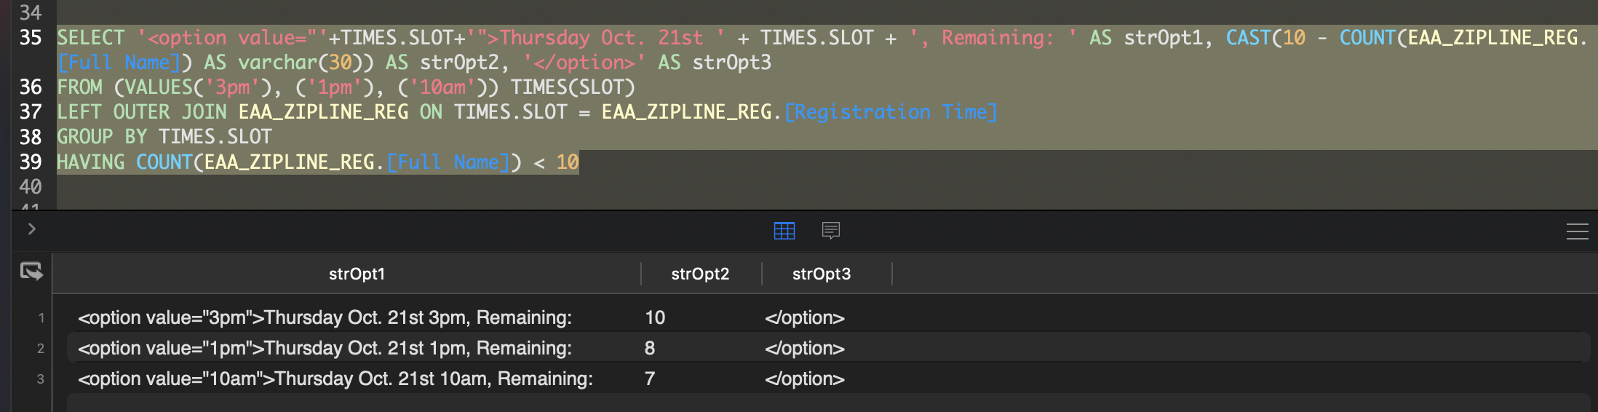
Task: Open the results panel hamburger menu
Action: 1577,231
